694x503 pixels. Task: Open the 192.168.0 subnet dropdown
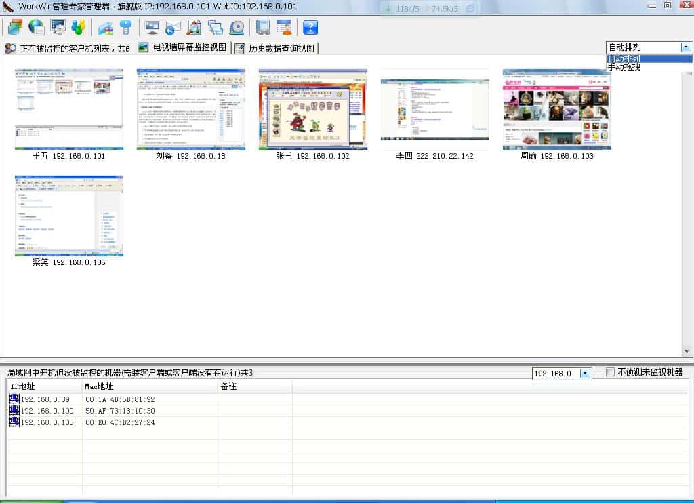point(585,374)
